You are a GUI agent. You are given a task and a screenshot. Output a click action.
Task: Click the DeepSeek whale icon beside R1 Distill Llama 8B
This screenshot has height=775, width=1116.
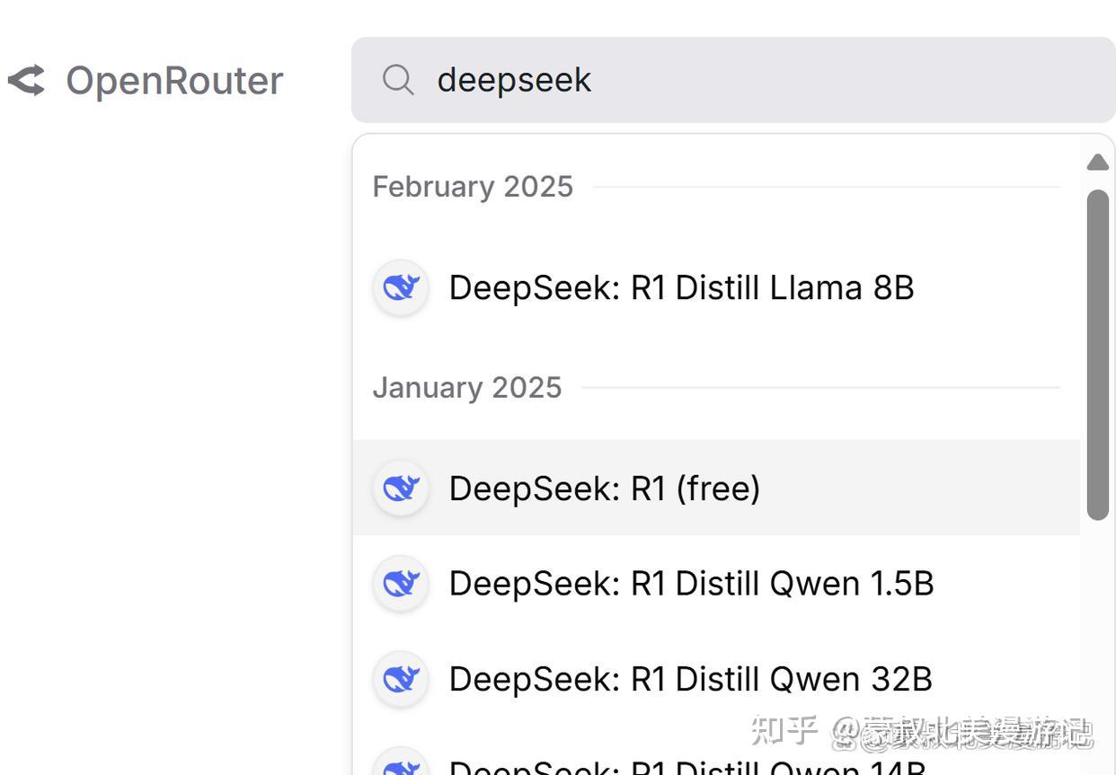pyautogui.click(x=401, y=287)
